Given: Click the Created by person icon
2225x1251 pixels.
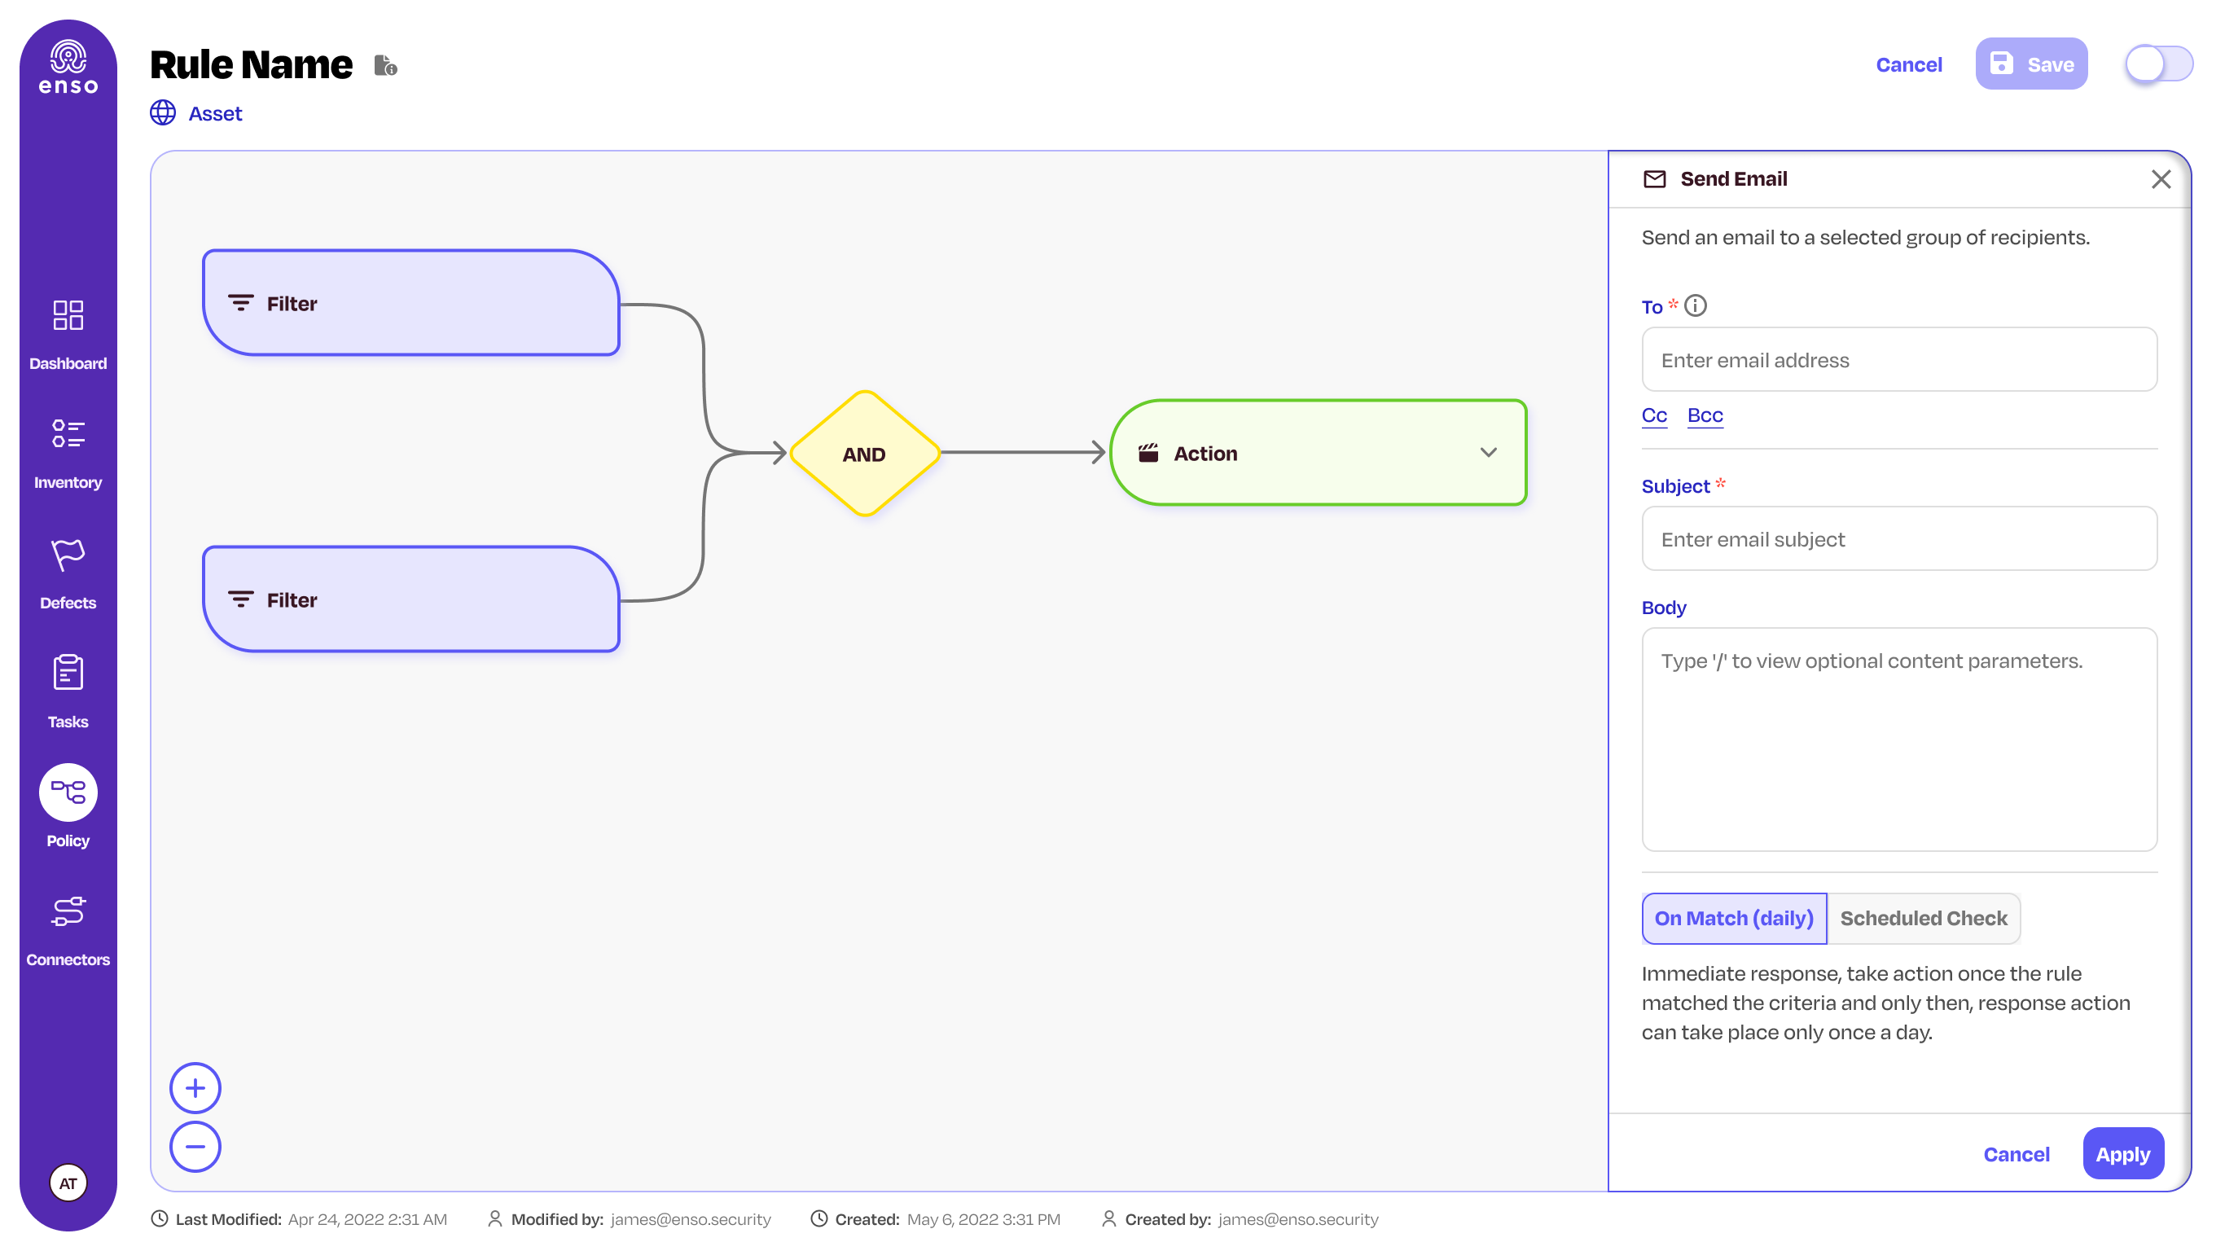Looking at the screenshot, I should click(1109, 1219).
